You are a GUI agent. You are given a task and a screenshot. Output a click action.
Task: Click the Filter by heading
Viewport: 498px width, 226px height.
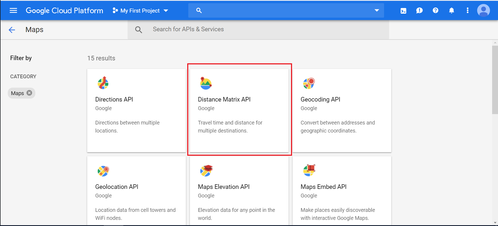click(x=21, y=58)
